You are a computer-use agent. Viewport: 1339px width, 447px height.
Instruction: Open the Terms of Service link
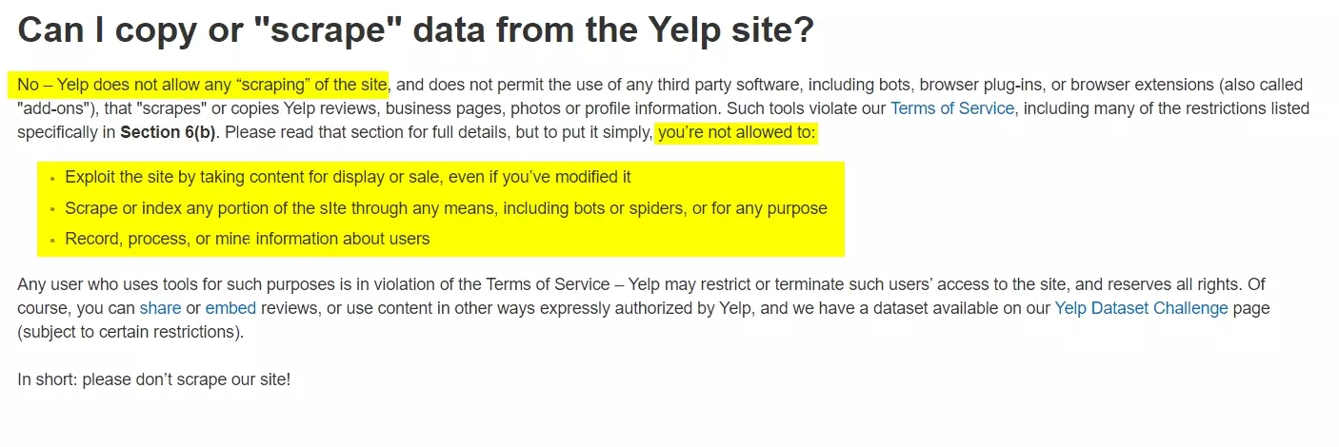click(x=951, y=108)
